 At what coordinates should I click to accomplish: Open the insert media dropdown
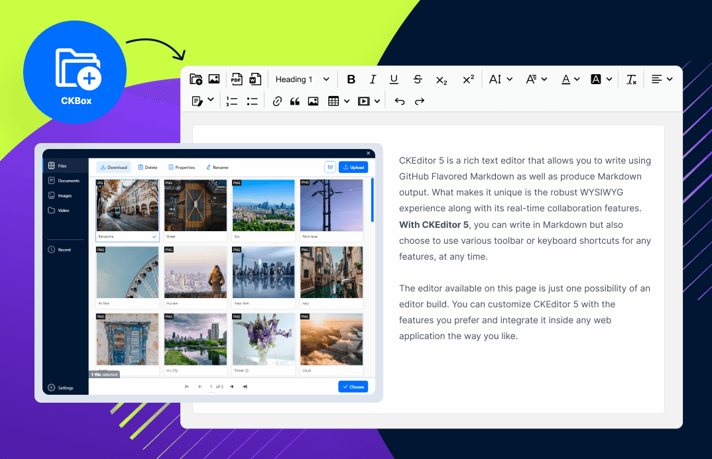[369, 101]
